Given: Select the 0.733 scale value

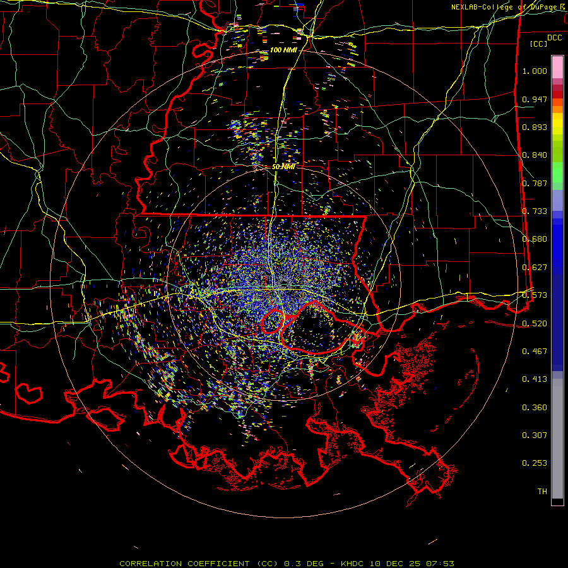Looking at the screenshot, I should coord(535,211).
